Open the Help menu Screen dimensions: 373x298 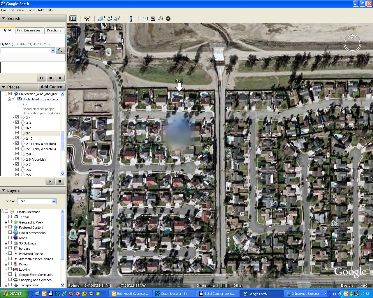(x=50, y=10)
